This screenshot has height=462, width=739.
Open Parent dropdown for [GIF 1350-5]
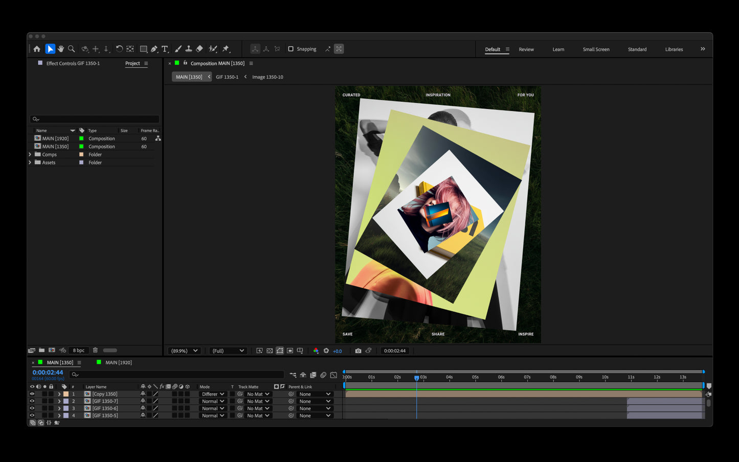point(315,415)
